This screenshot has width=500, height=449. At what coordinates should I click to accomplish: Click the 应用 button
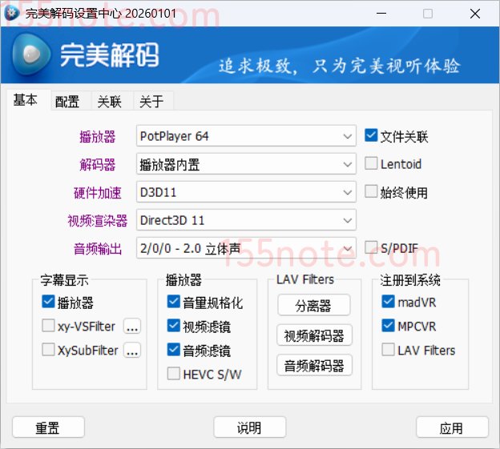tap(452, 428)
